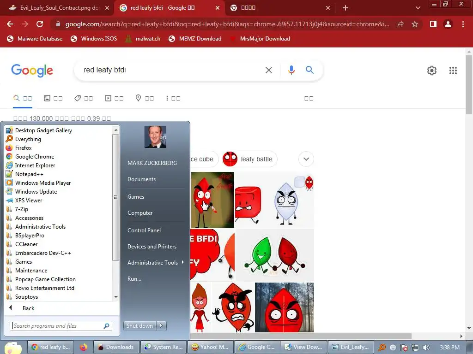473x354 pixels.
Task: Expand Embarcadero Dev-C++ folder
Action: click(x=43, y=253)
